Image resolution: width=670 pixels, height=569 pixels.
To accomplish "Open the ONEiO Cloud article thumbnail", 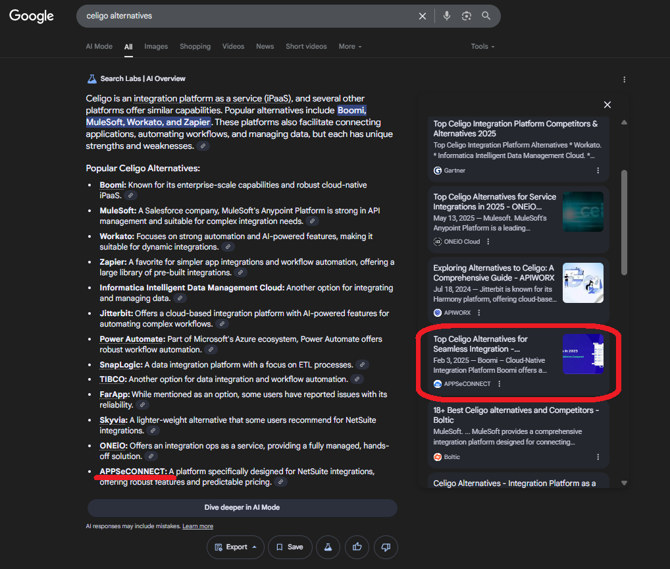I will click(x=583, y=211).
